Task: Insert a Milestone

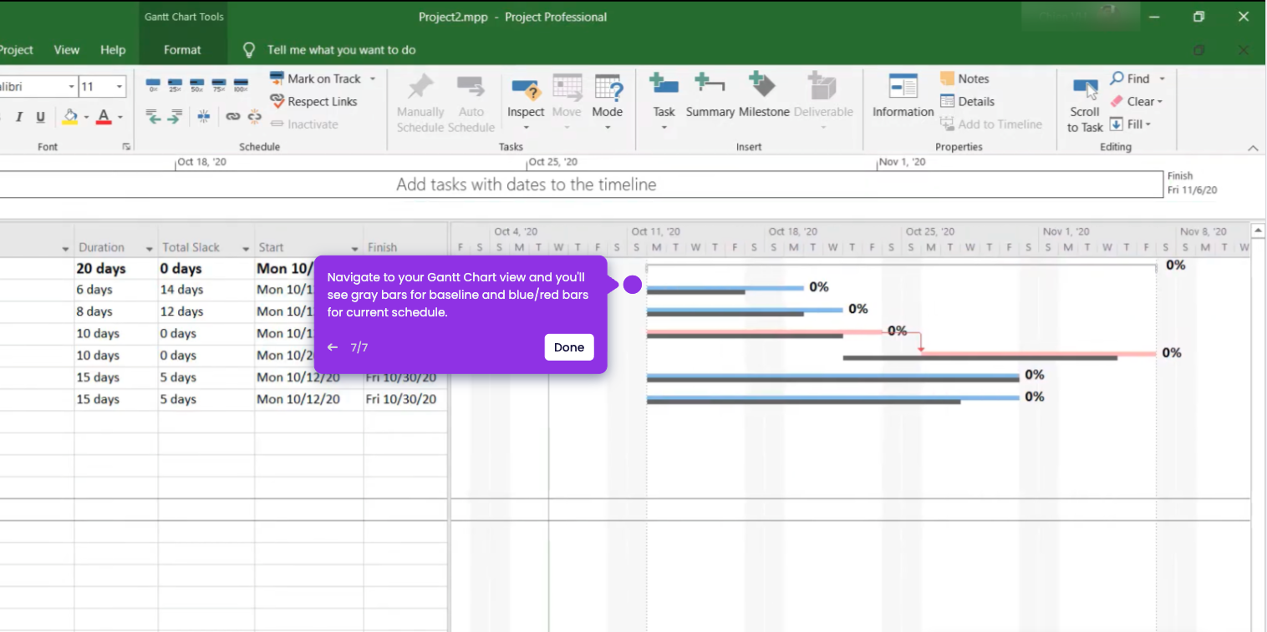Action: point(764,95)
